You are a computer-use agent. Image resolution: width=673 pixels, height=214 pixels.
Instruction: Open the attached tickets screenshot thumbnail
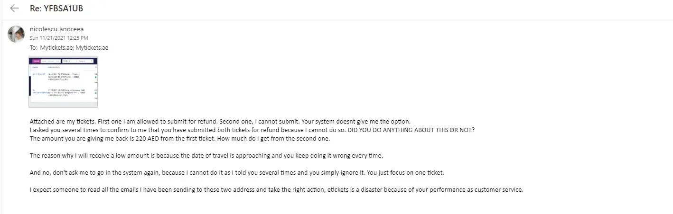[63, 82]
